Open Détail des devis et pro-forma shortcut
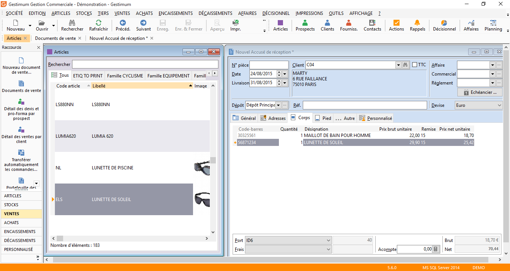The height and width of the screenshot is (271, 510). click(21, 109)
